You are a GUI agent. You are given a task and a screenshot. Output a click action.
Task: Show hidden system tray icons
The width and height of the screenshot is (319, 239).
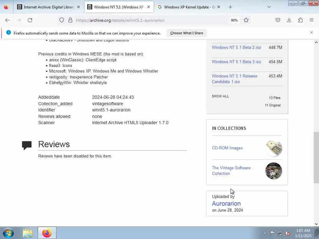pyautogui.click(x=265, y=233)
